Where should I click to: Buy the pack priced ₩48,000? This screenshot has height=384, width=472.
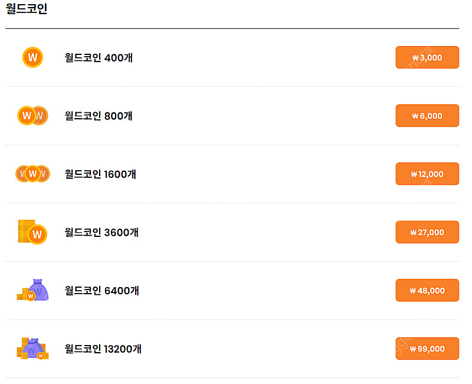[427, 290]
